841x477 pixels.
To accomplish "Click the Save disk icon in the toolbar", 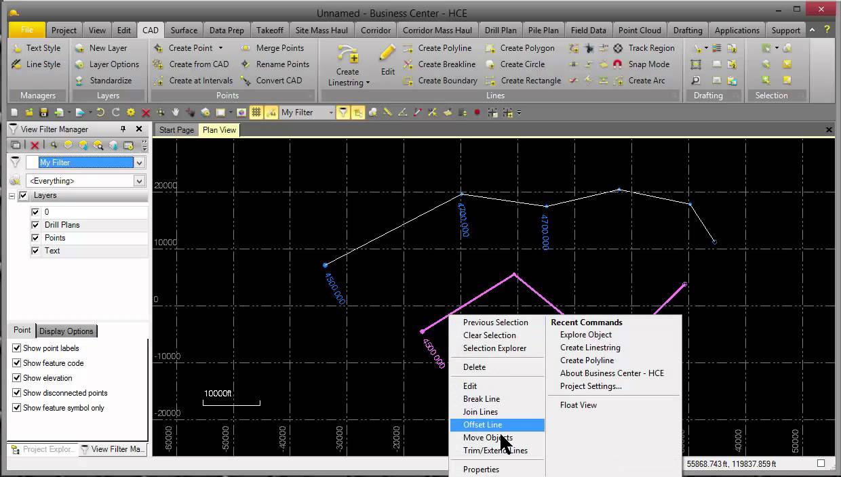I will pos(43,112).
